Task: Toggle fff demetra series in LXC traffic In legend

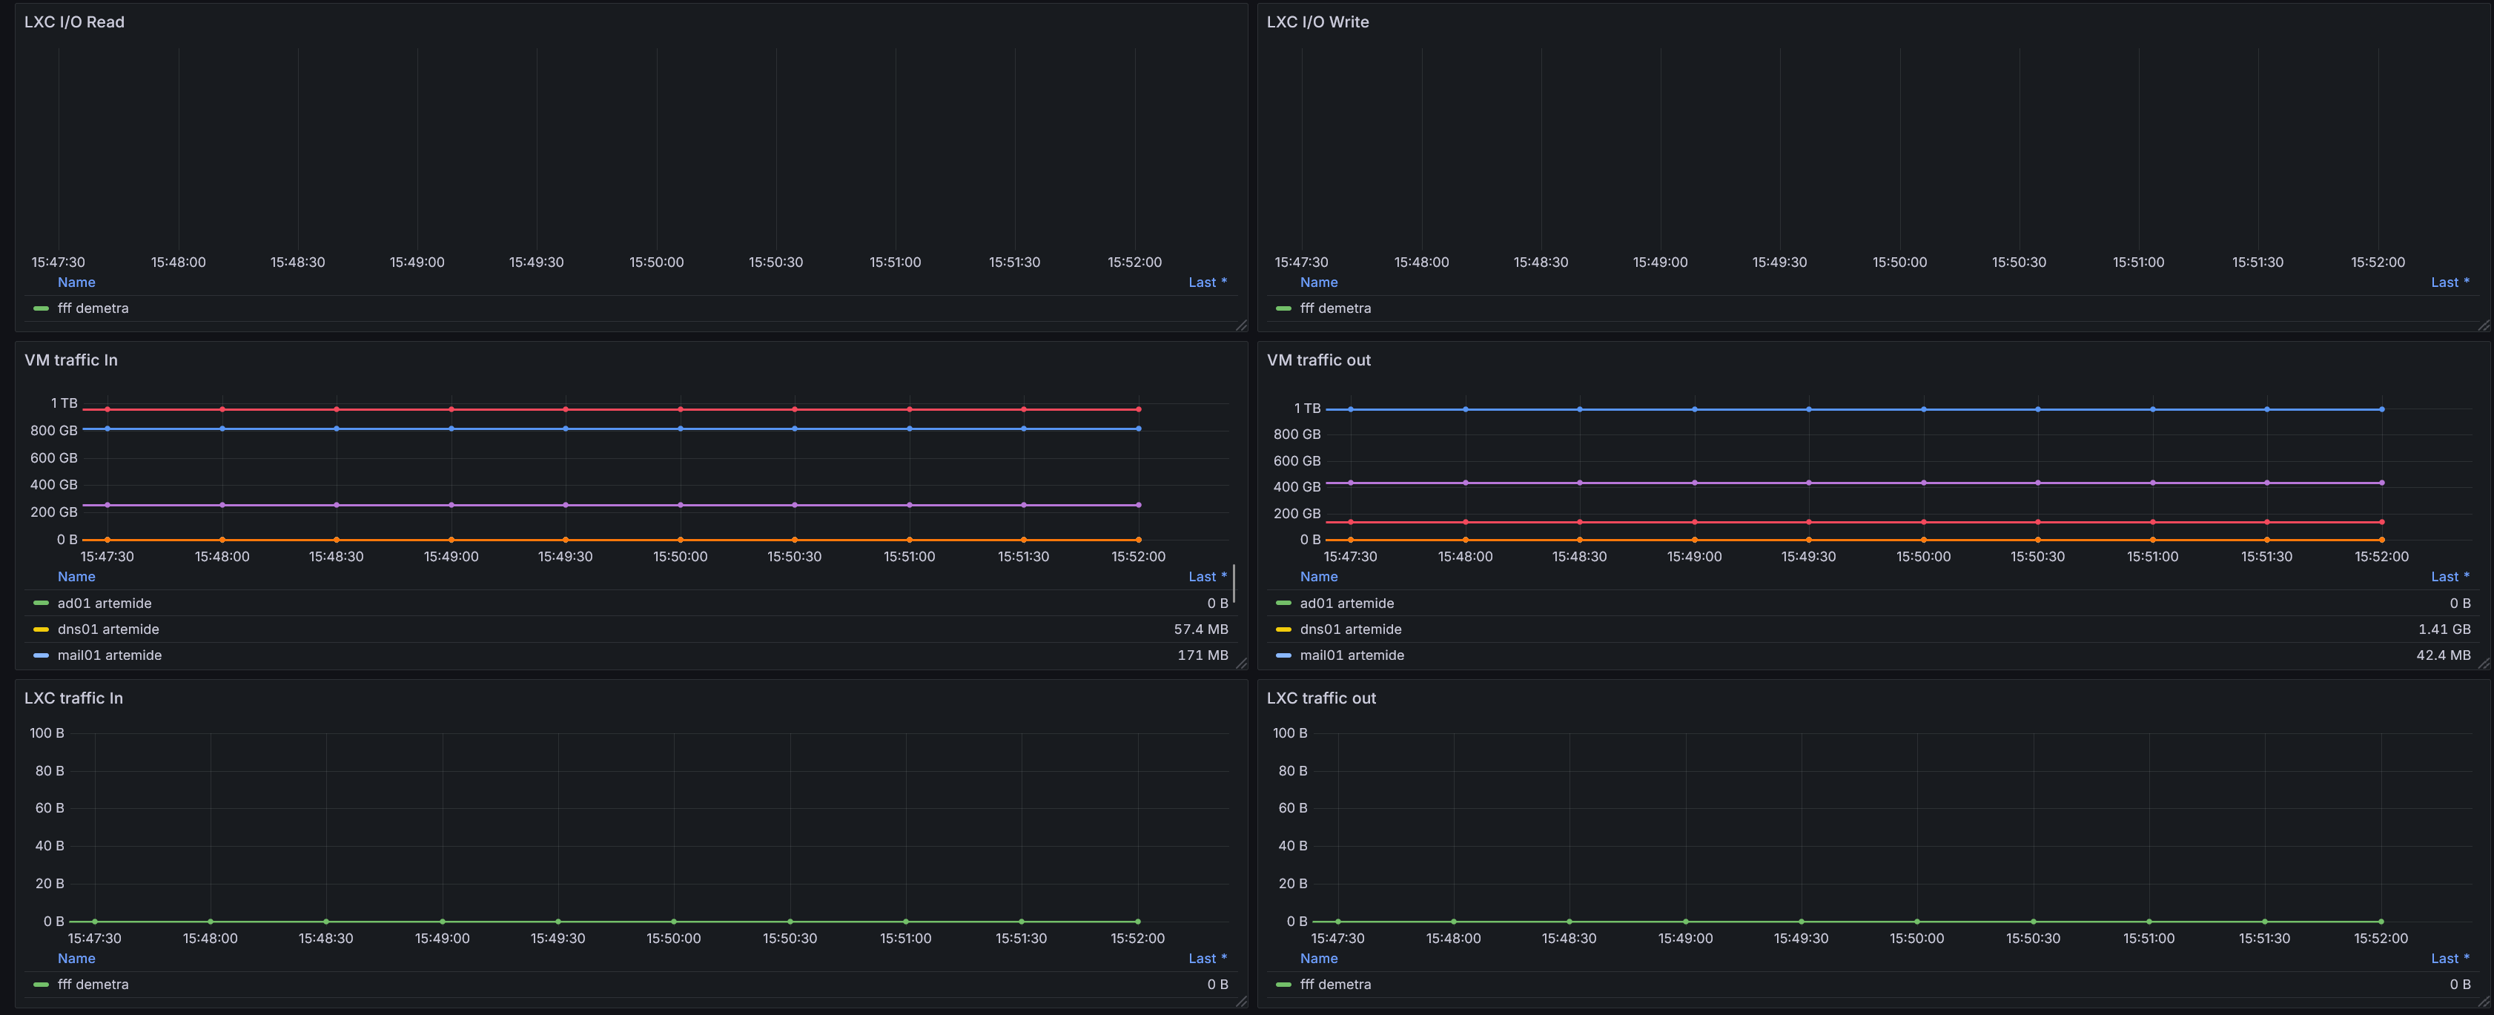Action: click(93, 985)
